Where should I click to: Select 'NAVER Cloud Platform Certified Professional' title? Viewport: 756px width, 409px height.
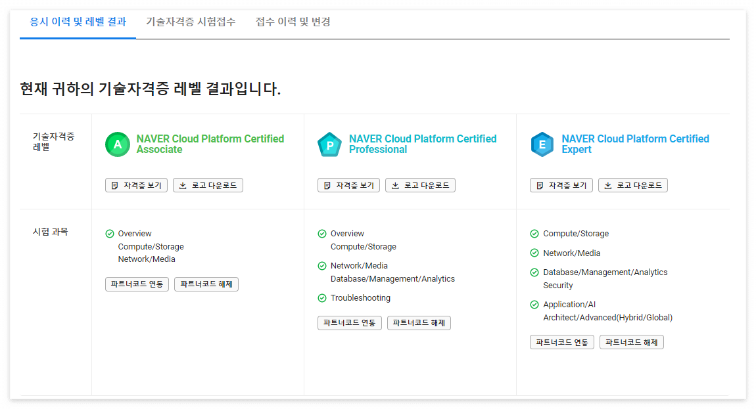[x=423, y=144]
